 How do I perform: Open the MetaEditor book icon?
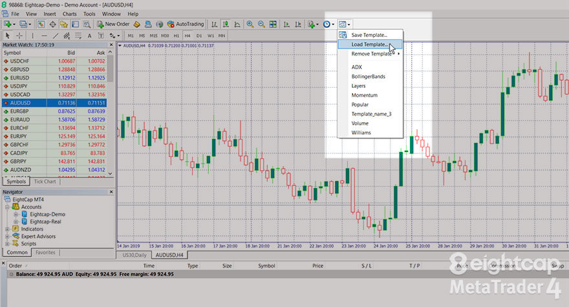coord(137,25)
